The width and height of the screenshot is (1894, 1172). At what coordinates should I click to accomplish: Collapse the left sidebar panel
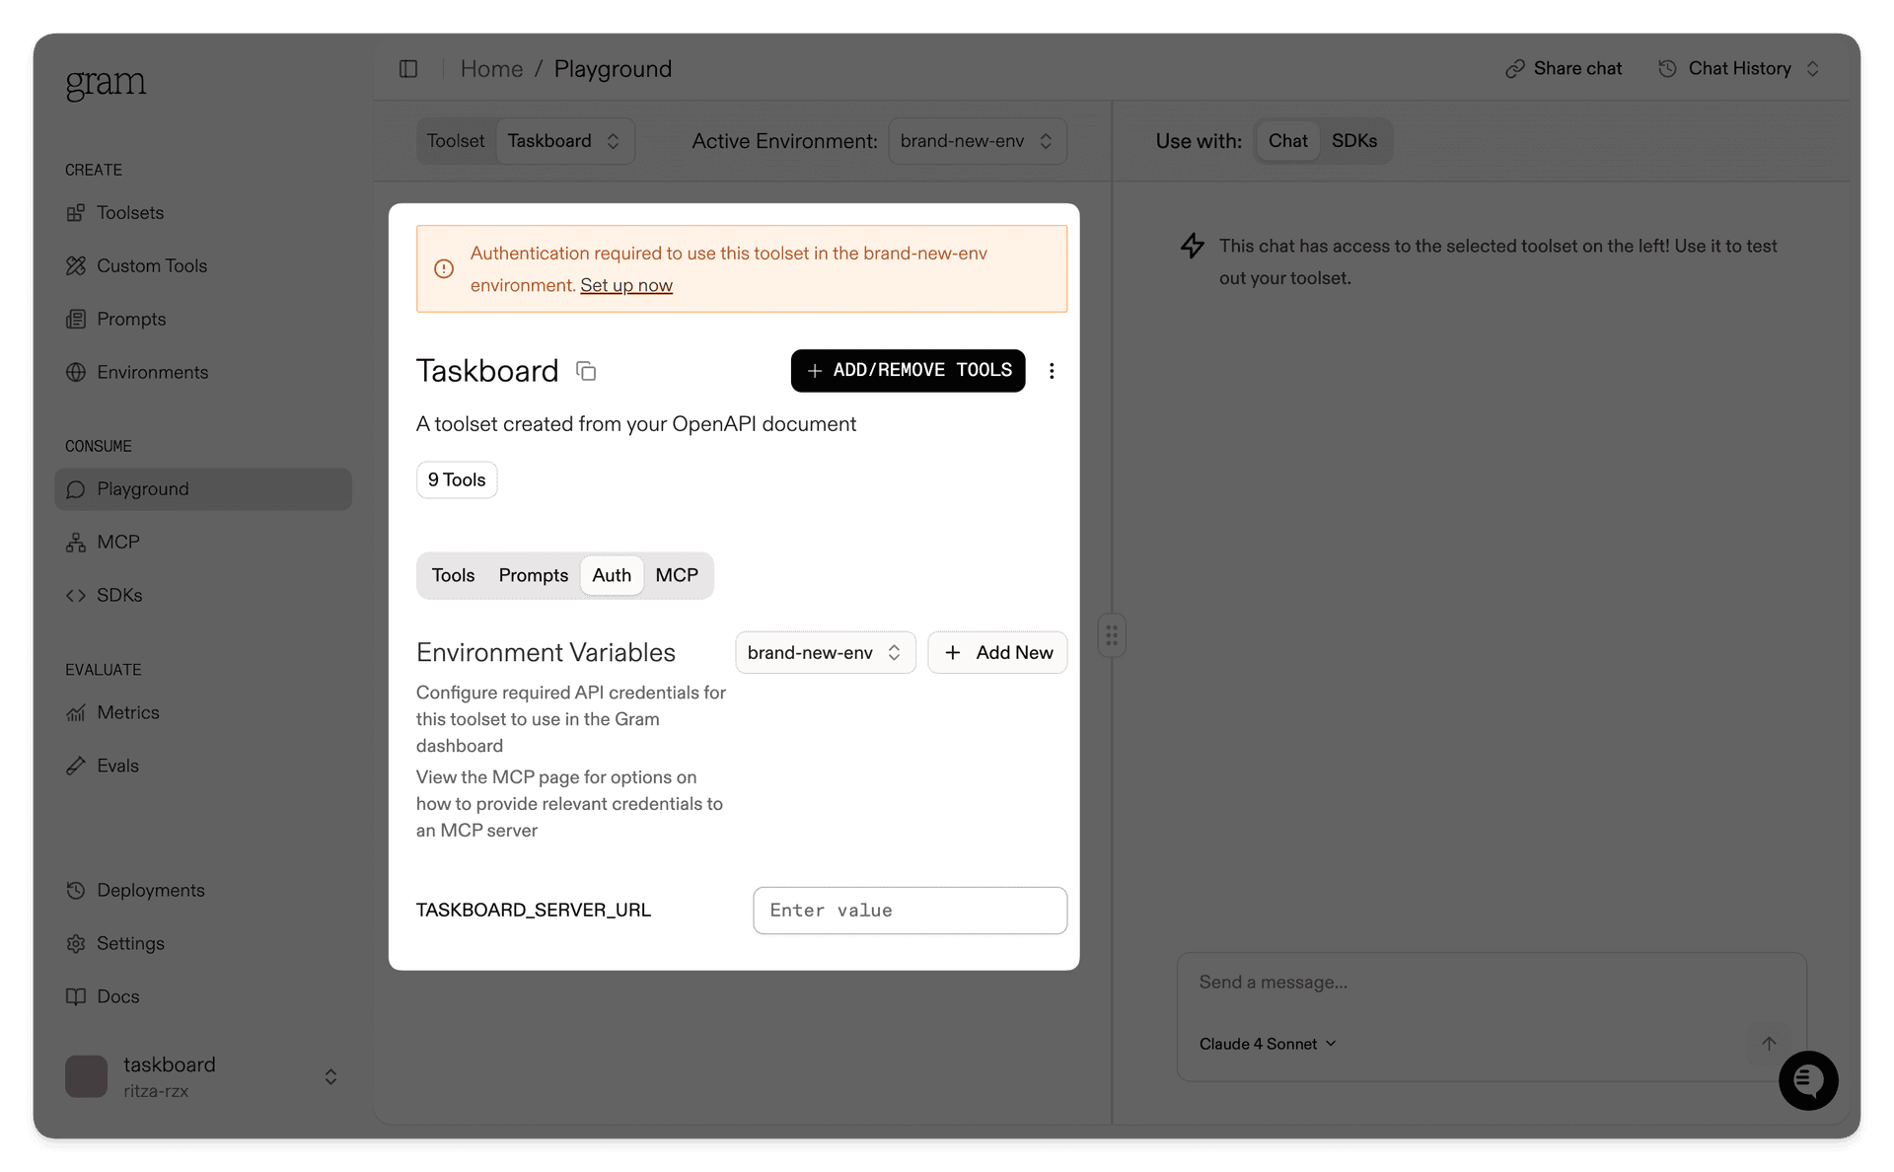point(408,68)
